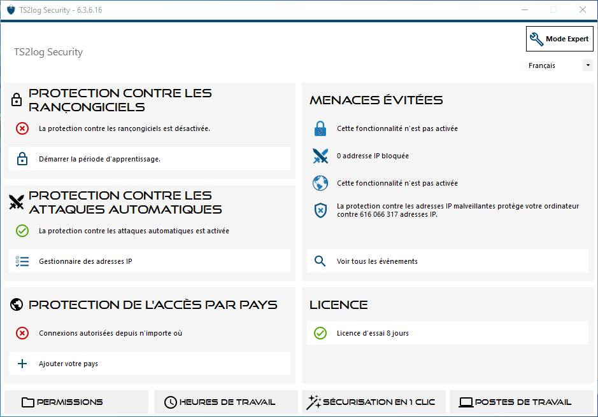The image size is (598, 417).
Task: Click the shield X malicious IP protection icon
Action: coord(320,210)
